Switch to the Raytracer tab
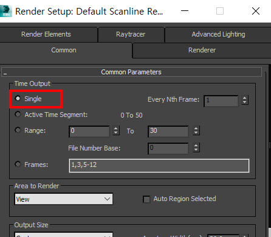The width and height of the screenshot is (271, 237). point(131,34)
